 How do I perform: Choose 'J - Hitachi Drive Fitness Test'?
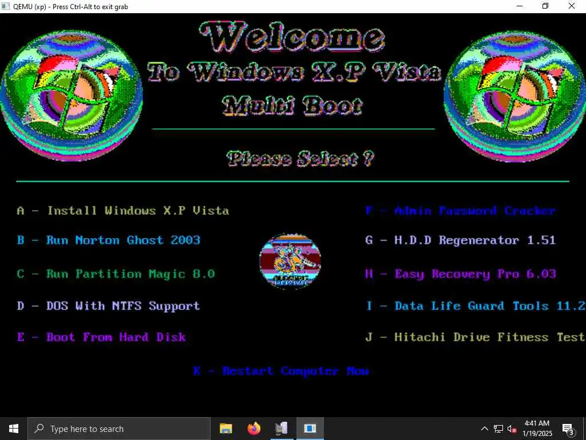point(476,337)
